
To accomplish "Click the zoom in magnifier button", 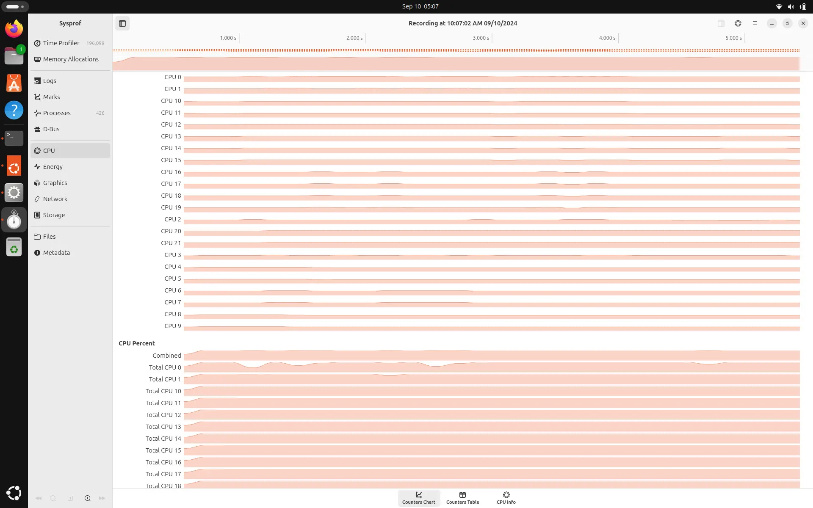I will [88, 498].
